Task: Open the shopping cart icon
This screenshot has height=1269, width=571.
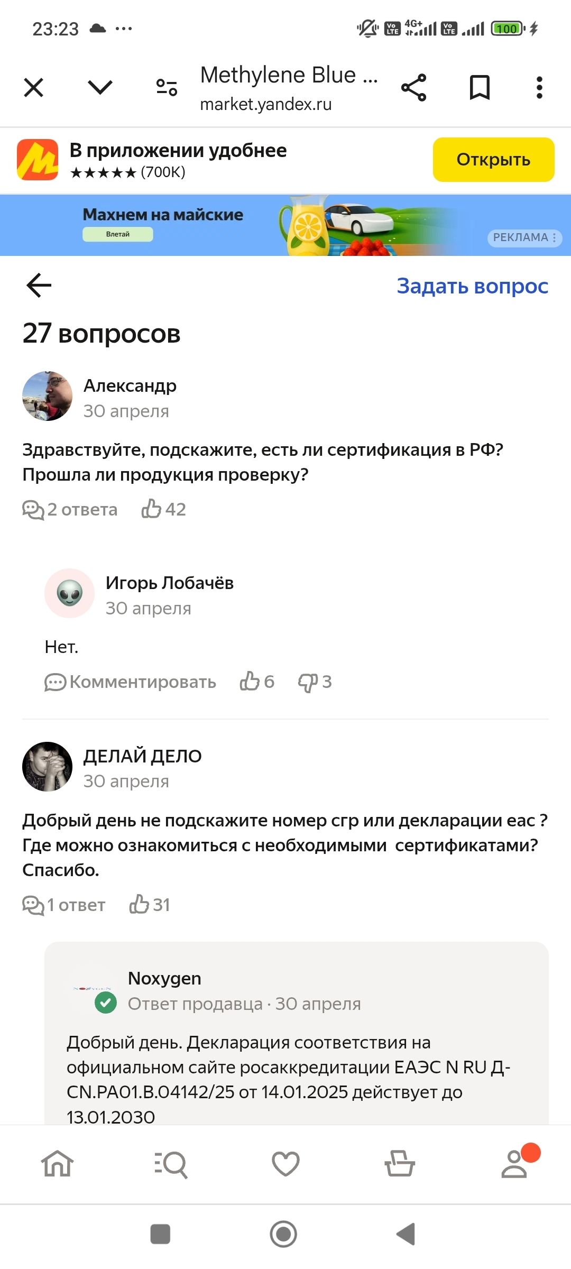Action: click(x=400, y=1164)
